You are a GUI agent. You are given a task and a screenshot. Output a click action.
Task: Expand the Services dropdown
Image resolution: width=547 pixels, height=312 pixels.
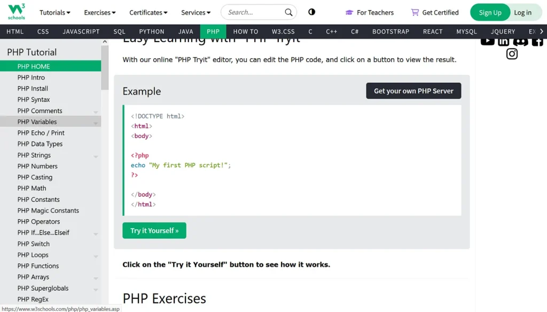coord(196,13)
